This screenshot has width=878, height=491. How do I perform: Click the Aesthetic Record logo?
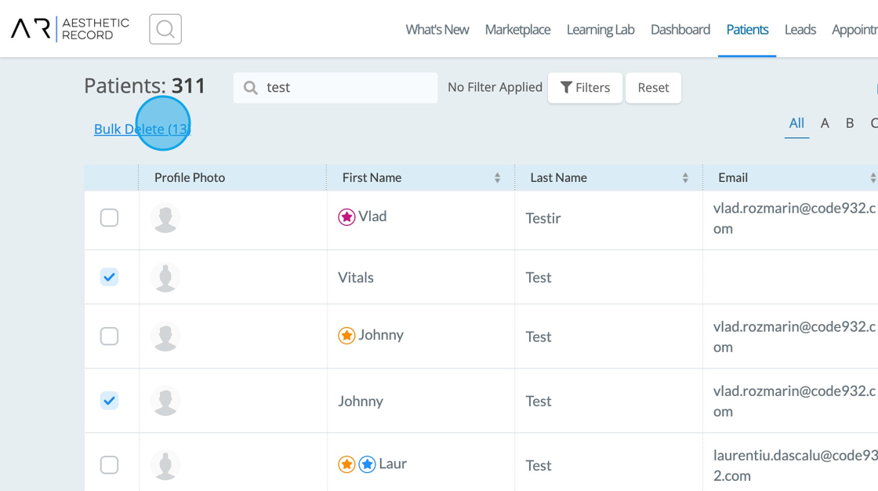point(70,29)
